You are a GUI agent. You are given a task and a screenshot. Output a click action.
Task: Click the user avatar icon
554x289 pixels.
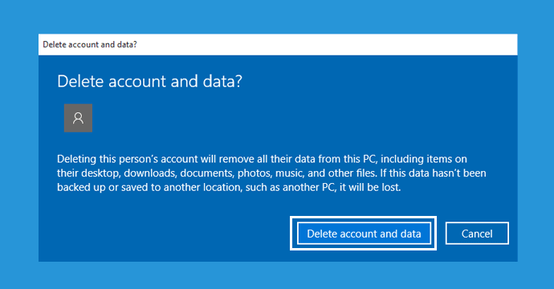click(78, 118)
